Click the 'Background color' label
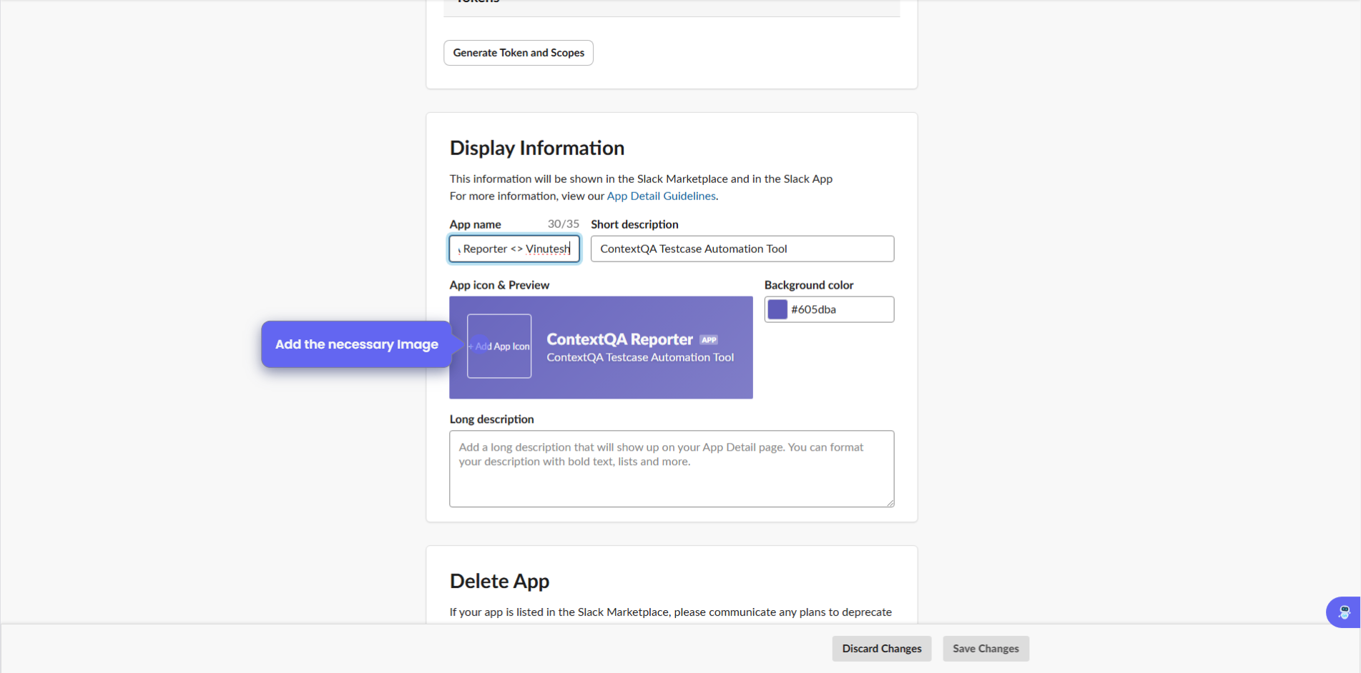1361x673 pixels. tap(808, 285)
